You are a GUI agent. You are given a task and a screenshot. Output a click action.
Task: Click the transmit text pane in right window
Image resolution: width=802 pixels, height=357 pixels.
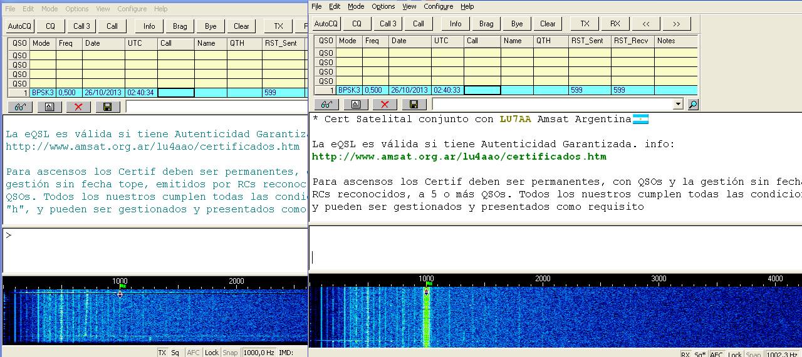pyautogui.click(x=555, y=248)
